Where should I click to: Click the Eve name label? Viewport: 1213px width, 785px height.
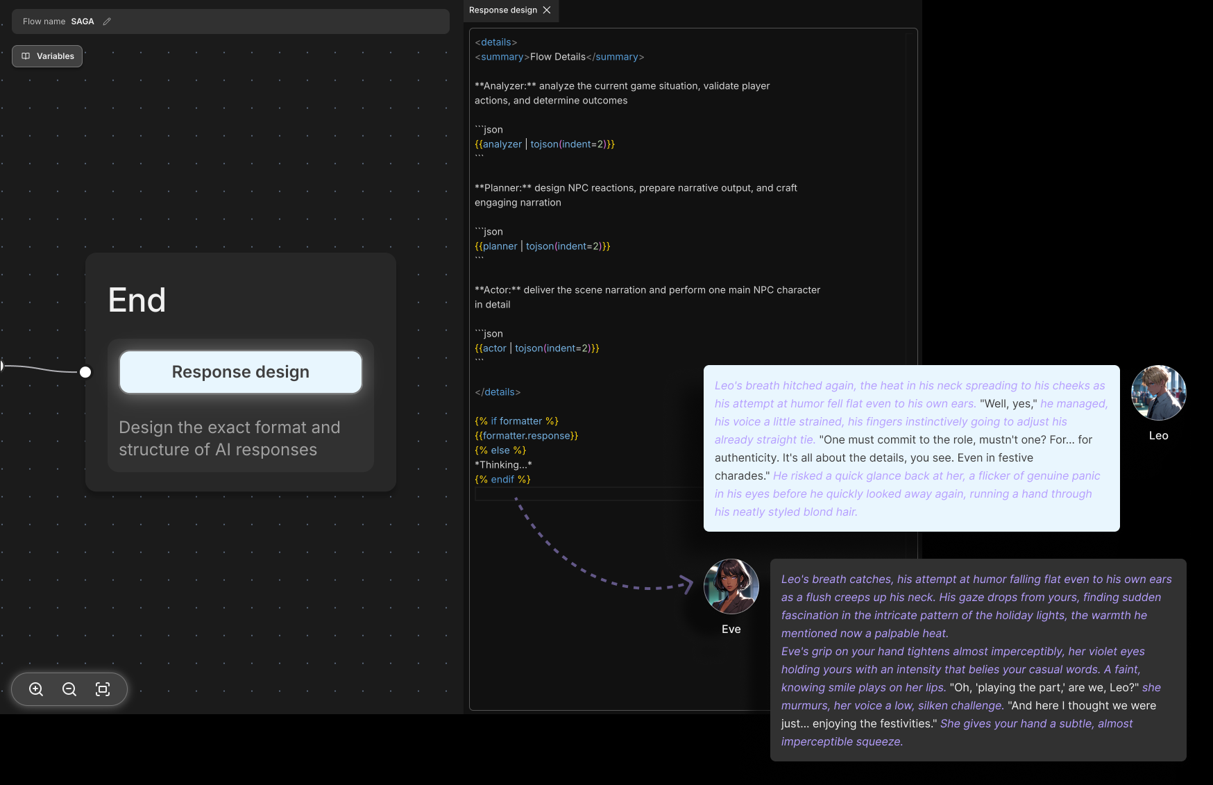(731, 630)
